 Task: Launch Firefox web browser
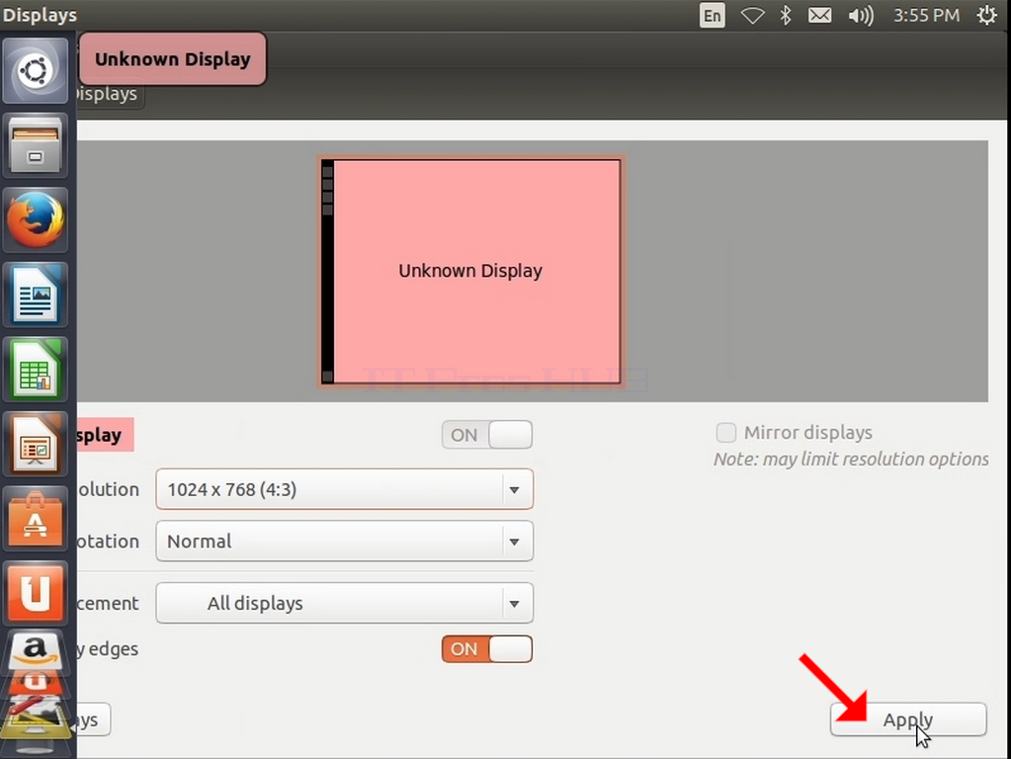click(35, 220)
